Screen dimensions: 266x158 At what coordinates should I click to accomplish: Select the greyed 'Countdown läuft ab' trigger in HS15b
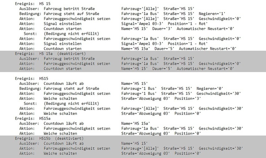(x=83, y=143)
